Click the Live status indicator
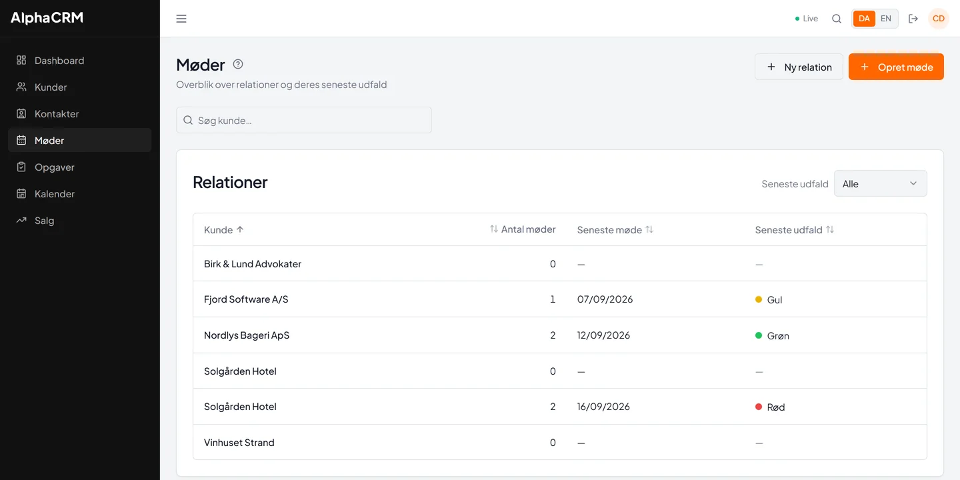The width and height of the screenshot is (960, 480). tap(807, 19)
